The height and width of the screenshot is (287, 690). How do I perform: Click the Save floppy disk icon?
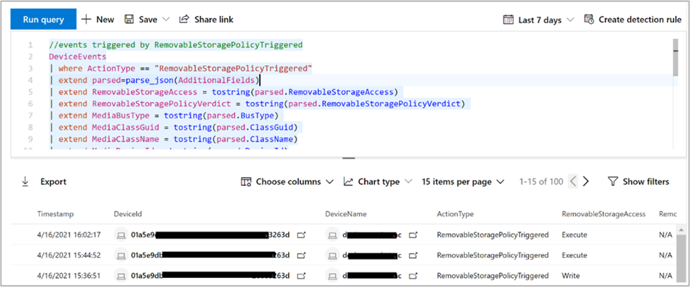129,19
